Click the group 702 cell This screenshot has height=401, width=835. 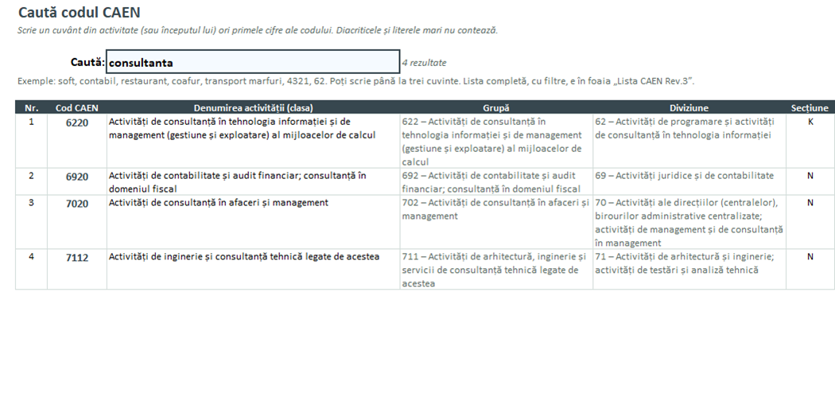coord(496,222)
